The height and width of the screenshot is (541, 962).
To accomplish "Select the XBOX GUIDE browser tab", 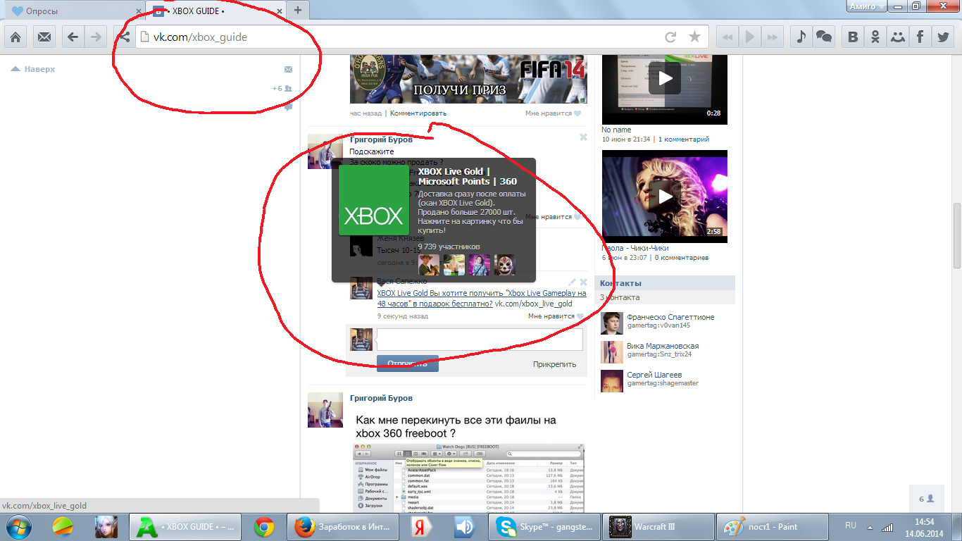I will 218,11.
